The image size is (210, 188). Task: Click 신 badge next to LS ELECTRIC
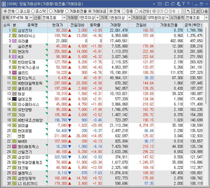(x=14, y=183)
